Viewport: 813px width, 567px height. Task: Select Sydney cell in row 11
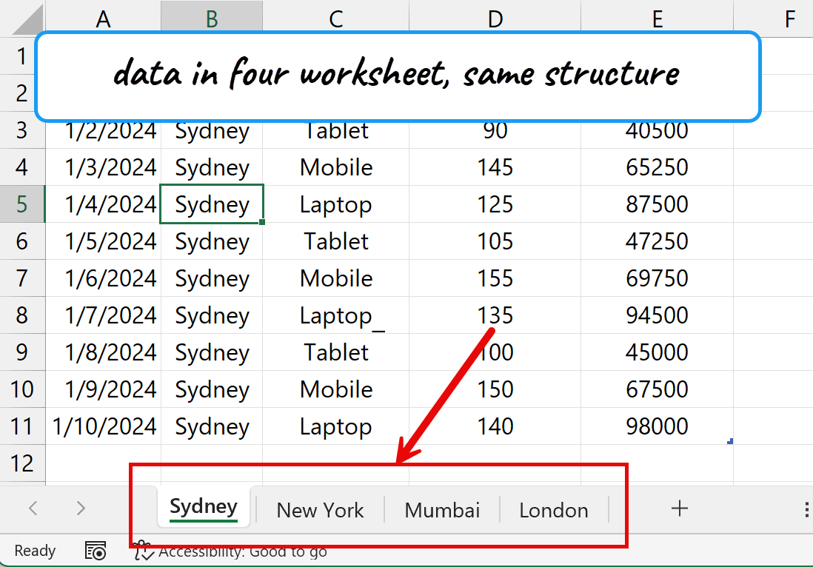point(212,426)
